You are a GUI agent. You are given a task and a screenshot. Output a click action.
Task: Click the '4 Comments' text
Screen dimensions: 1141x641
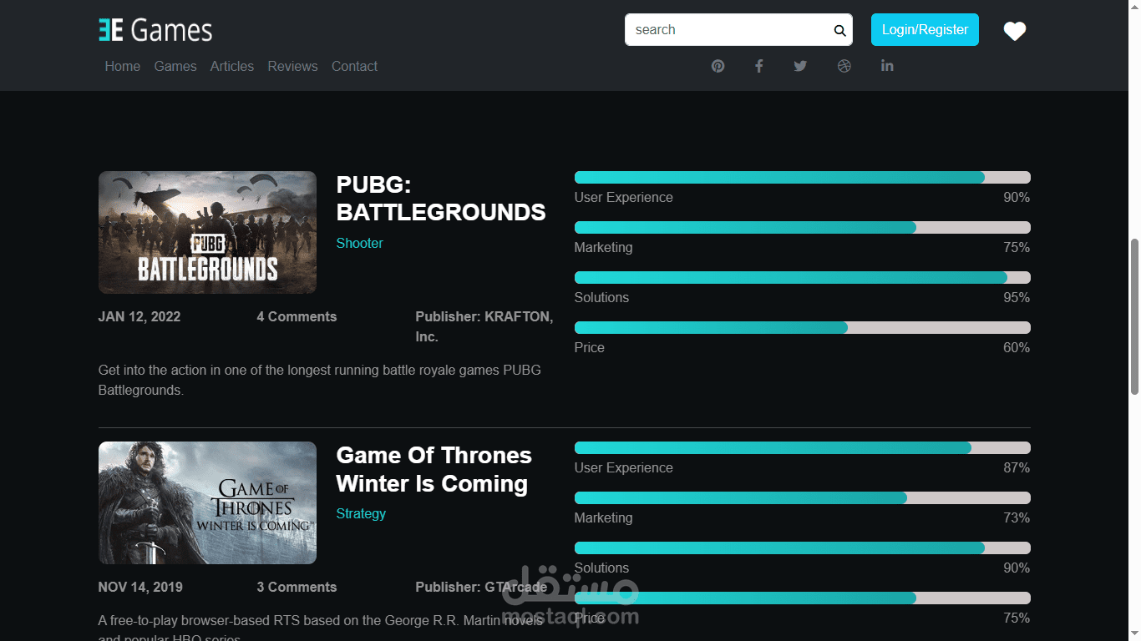coord(297,316)
